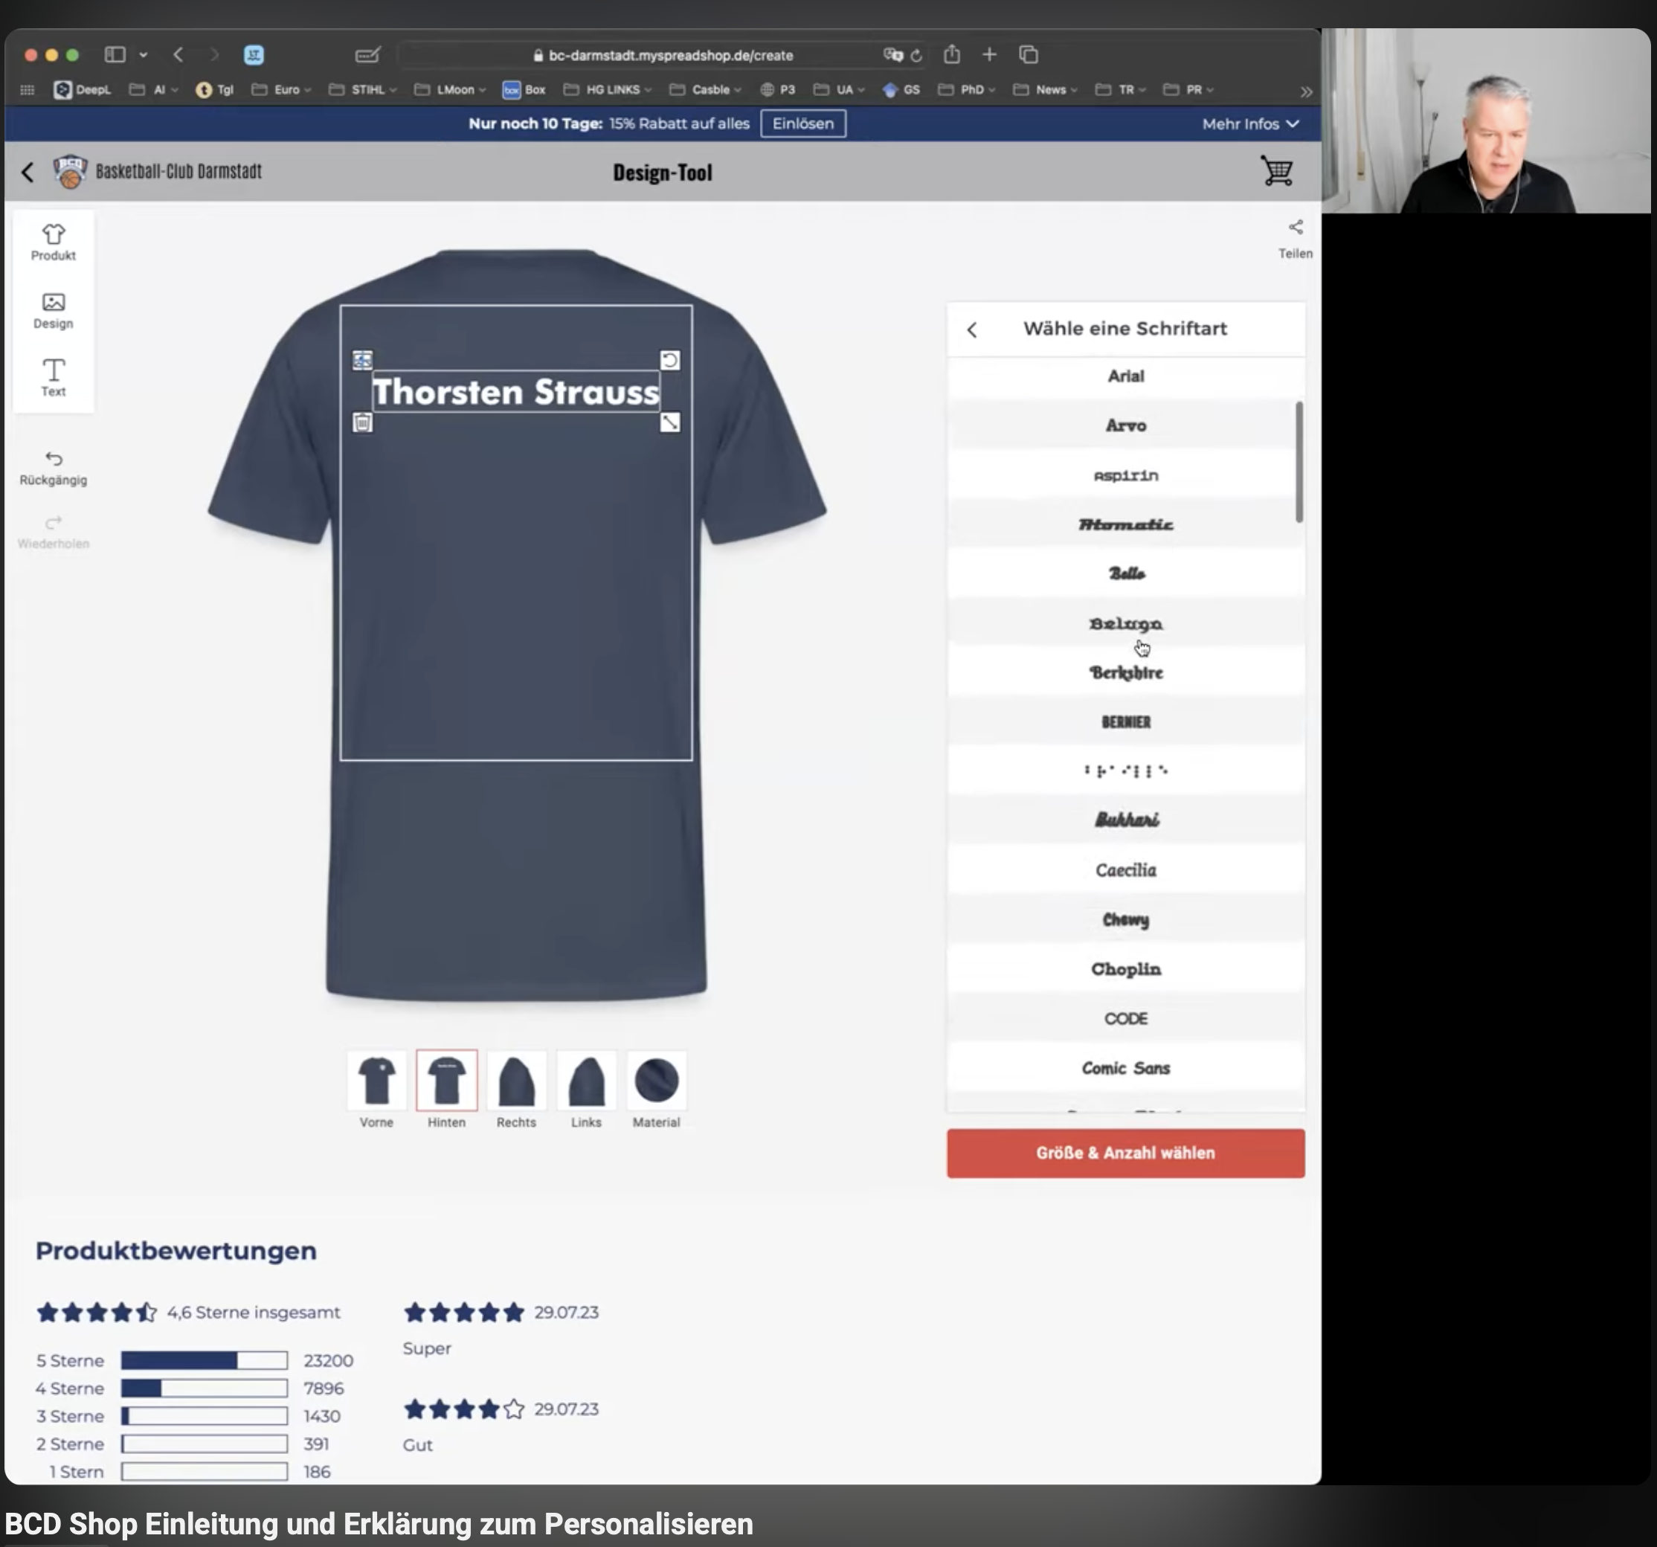The image size is (1657, 1547).
Task: Click the resize handle of text box
Action: [670, 422]
